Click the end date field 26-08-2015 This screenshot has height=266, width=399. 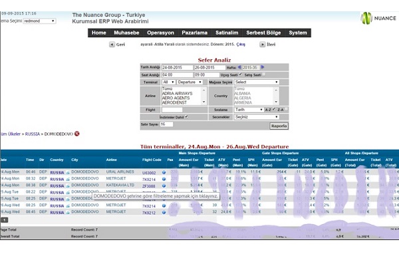[210, 67]
